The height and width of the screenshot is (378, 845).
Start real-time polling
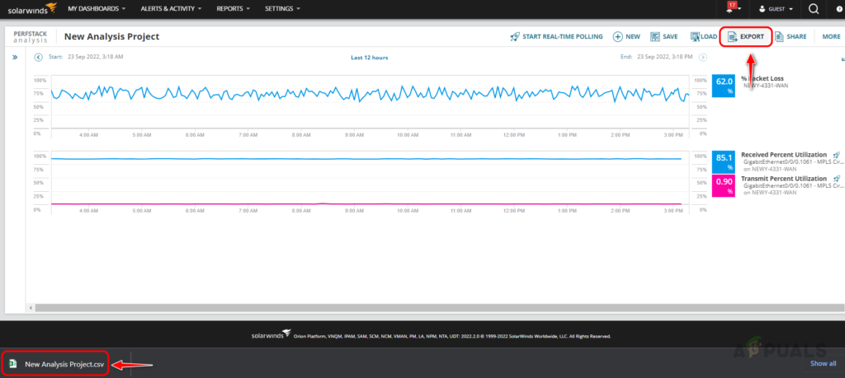pyautogui.click(x=557, y=36)
